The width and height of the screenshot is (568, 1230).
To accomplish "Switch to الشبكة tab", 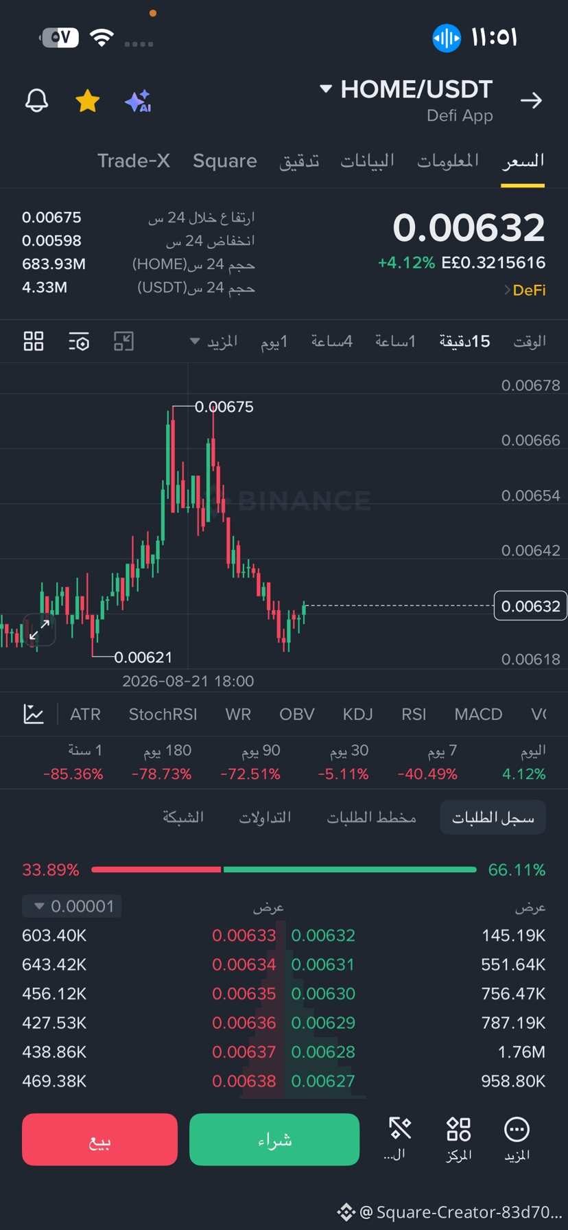I will [x=183, y=817].
